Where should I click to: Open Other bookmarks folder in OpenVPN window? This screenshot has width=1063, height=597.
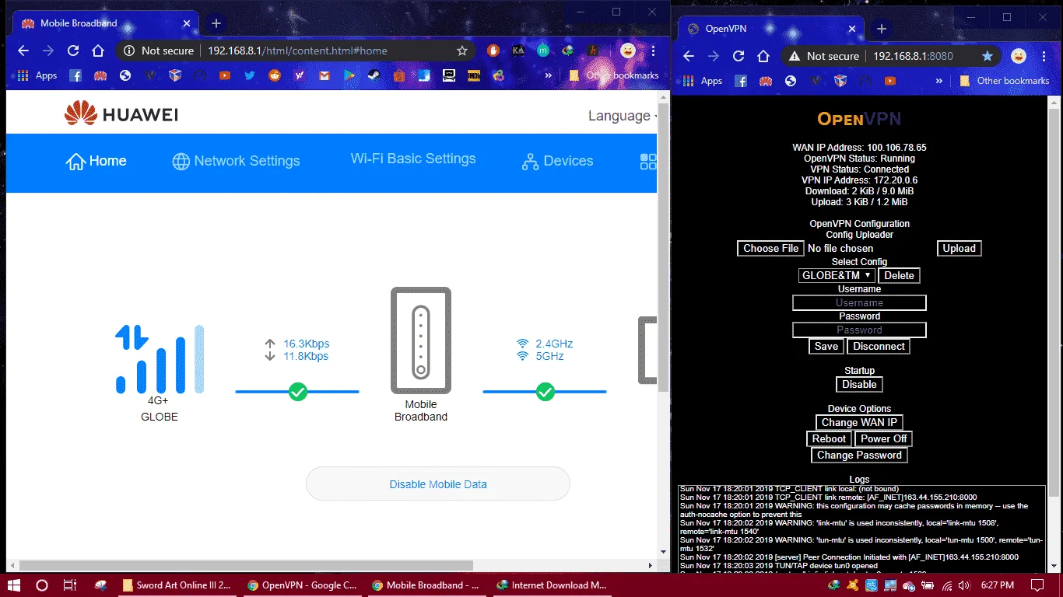tap(1004, 81)
